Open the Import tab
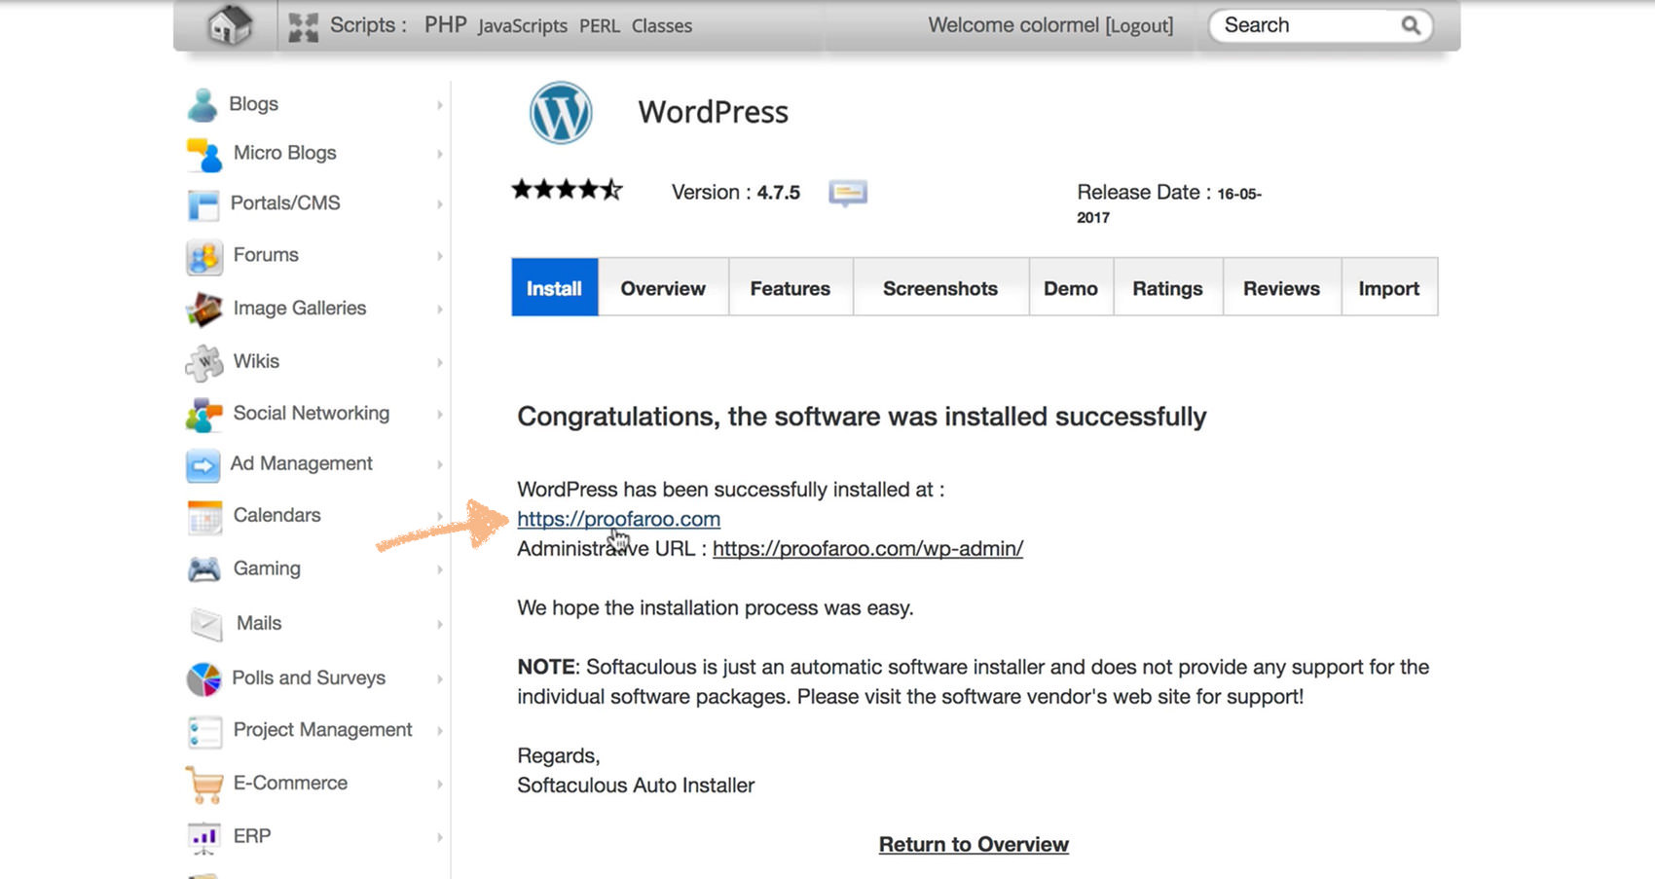Viewport: 1655px width, 879px height. point(1389,287)
